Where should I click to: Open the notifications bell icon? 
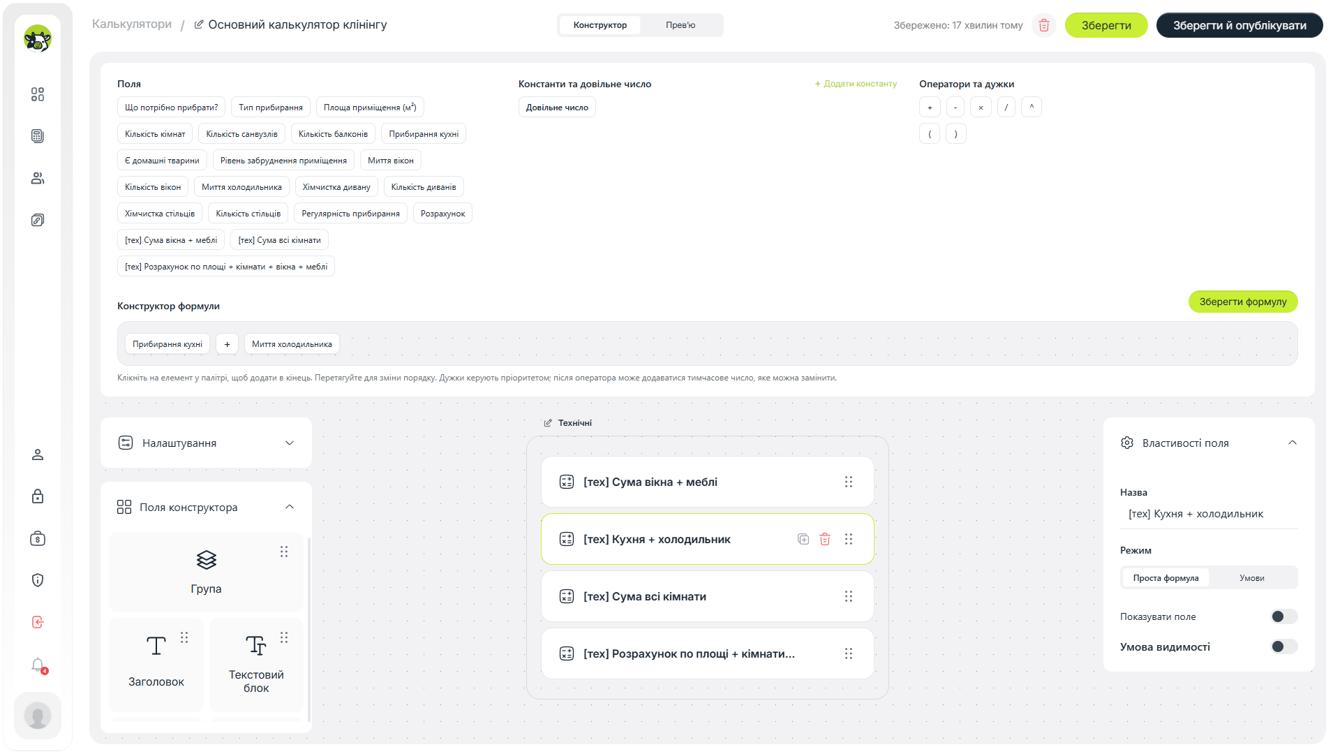point(38,665)
